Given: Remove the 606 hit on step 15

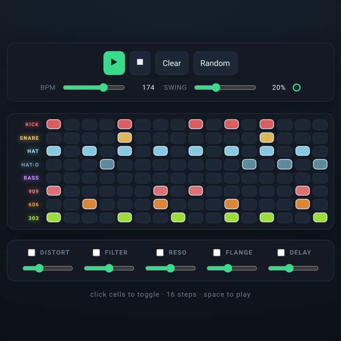Looking at the screenshot, I should click(302, 204).
